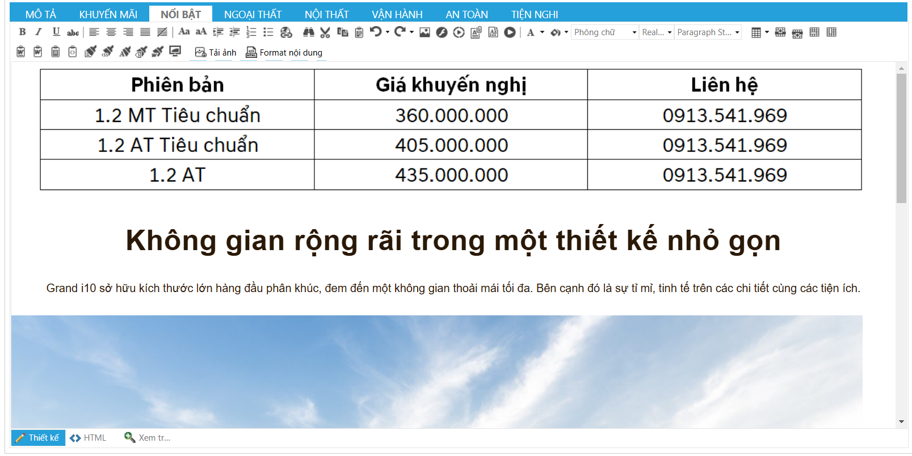Click the Paste from Word icon
The width and height of the screenshot is (912, 456).
(x=20, y=52)
